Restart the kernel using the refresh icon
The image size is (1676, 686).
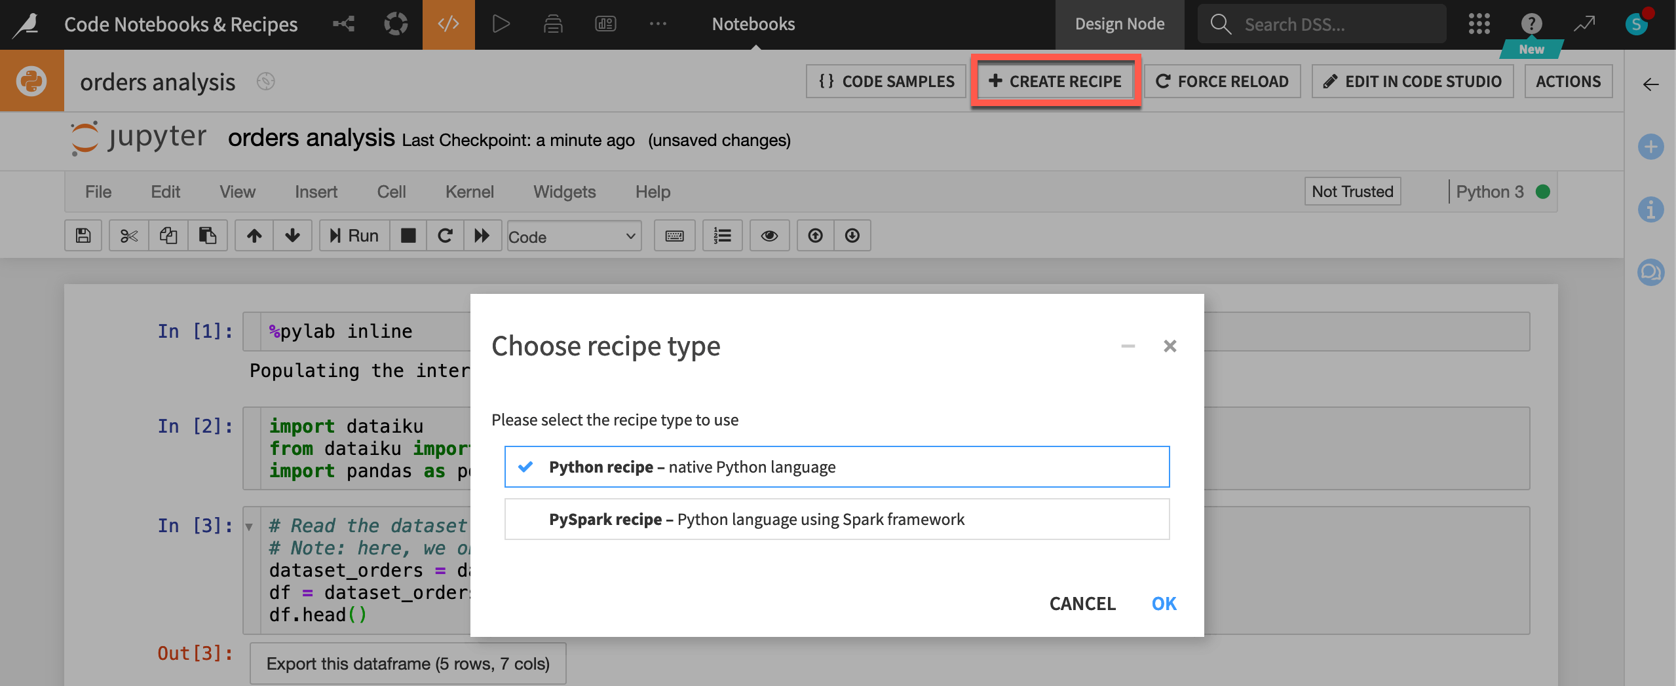pyautogui.click(x=446, y=236)
